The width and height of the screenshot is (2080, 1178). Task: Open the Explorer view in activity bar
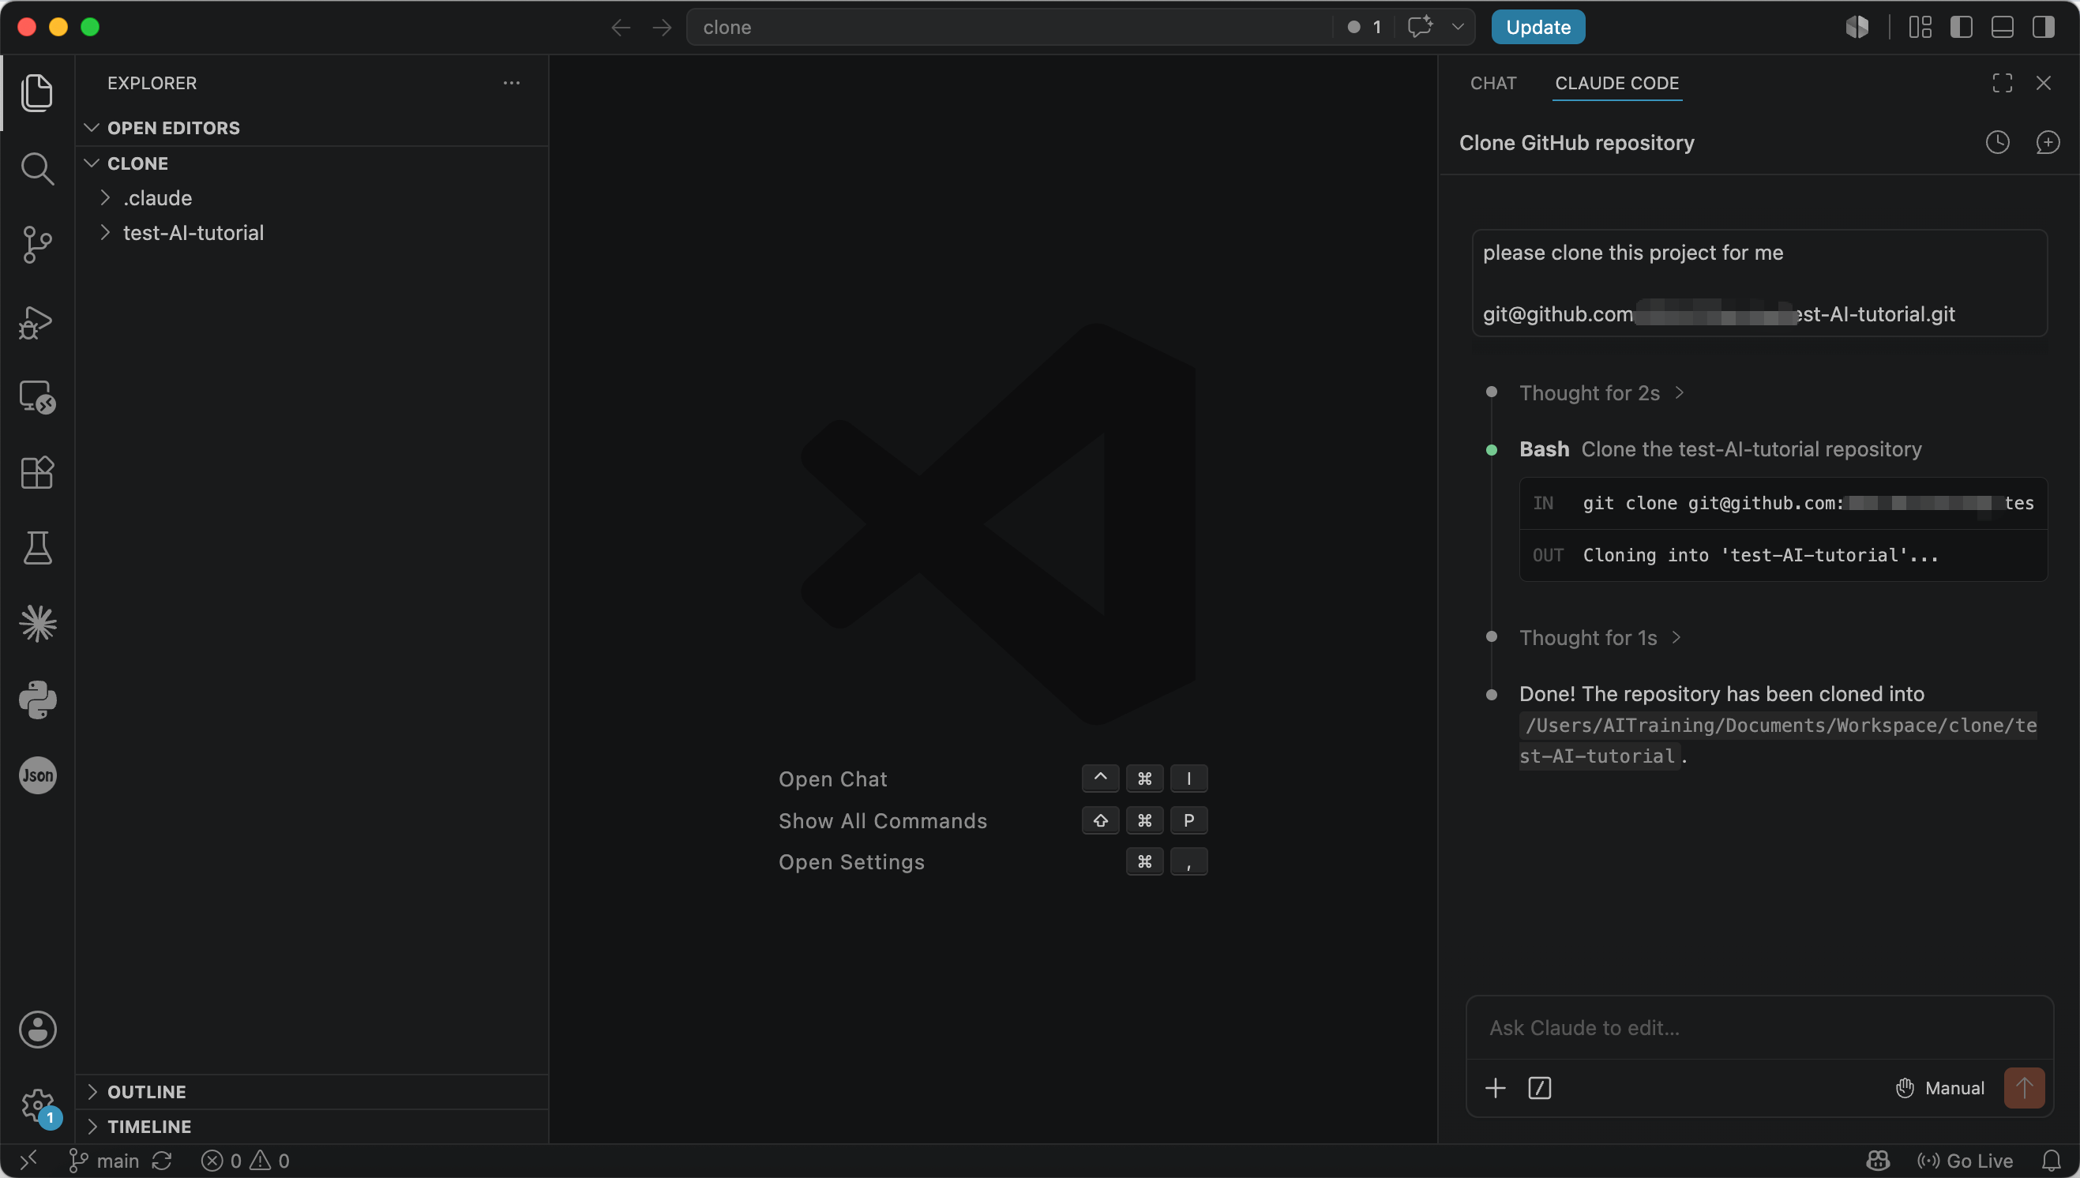tap(37, 92)
